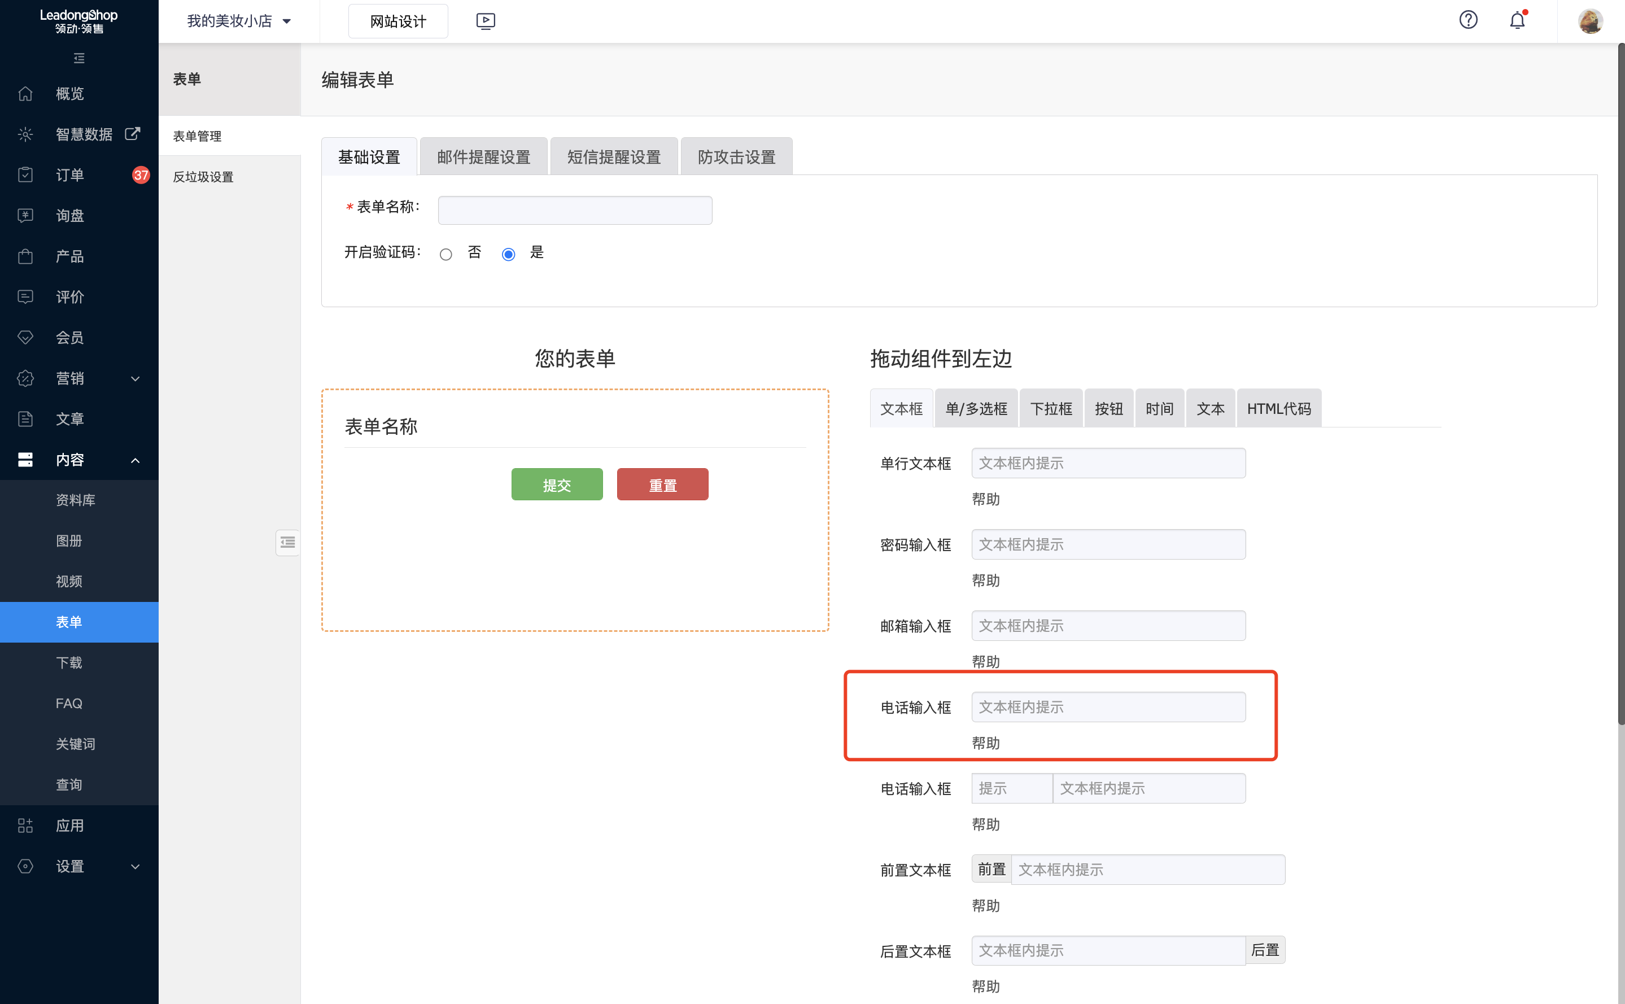
Task: Open the help question mark icon
Action: pos(1469,20)
